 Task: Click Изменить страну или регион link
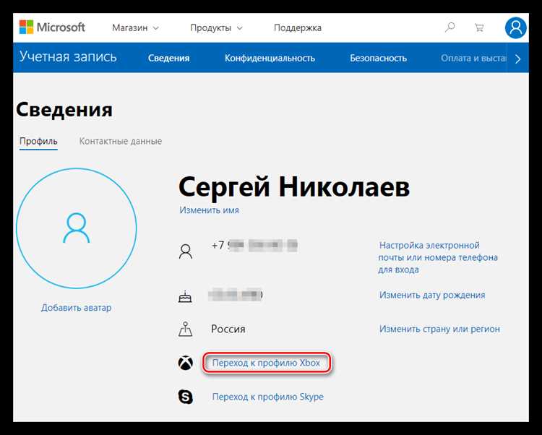coord(439,329)
